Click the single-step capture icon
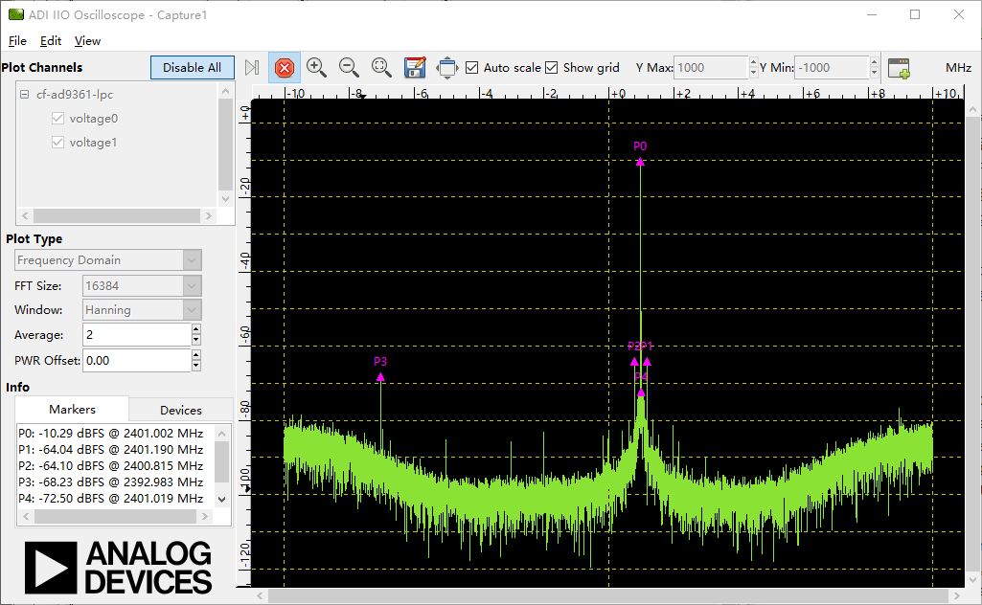This screenshot has width=982, height=605. [x=252, y=68]
